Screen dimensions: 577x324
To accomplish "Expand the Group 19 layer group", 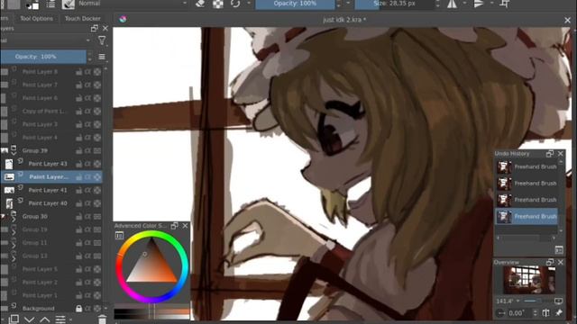I will (x=14, y=232).
